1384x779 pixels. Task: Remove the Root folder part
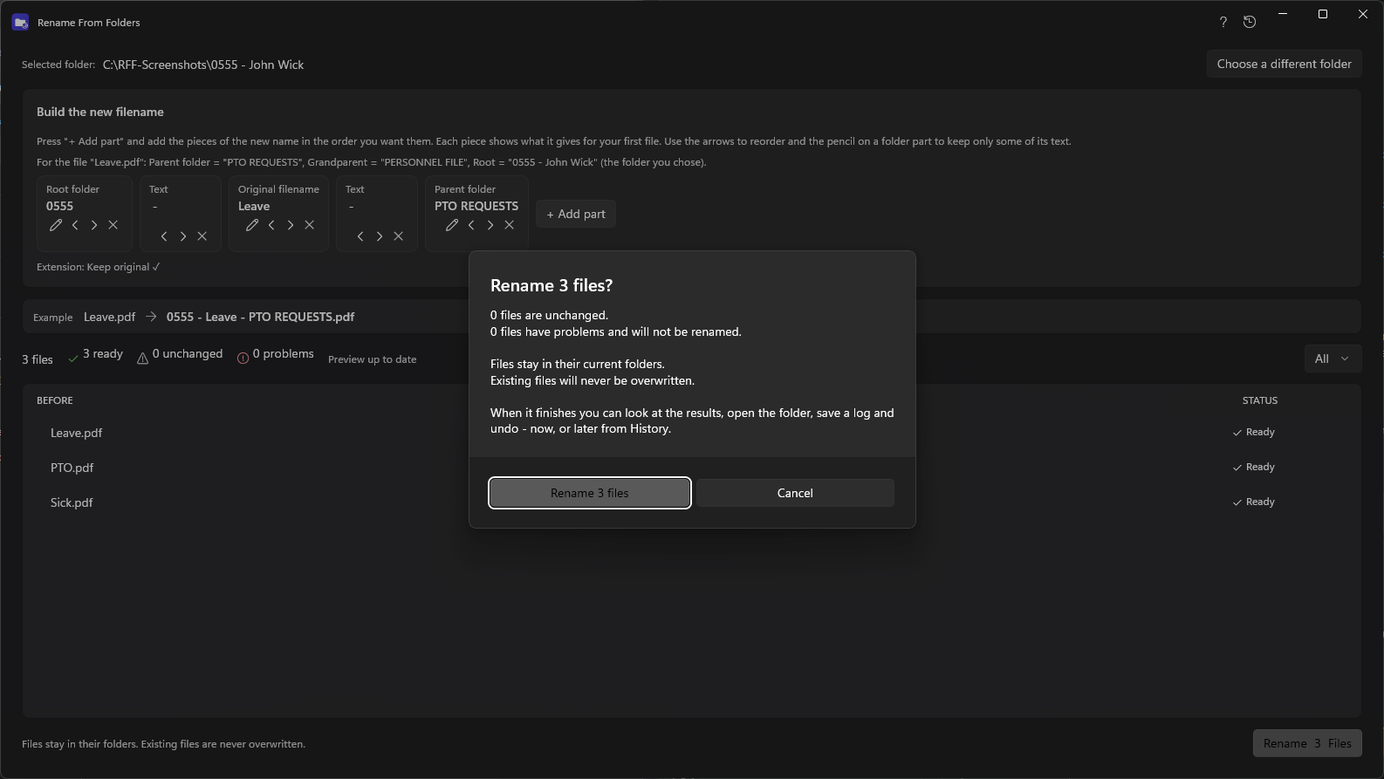pos(113,225)
